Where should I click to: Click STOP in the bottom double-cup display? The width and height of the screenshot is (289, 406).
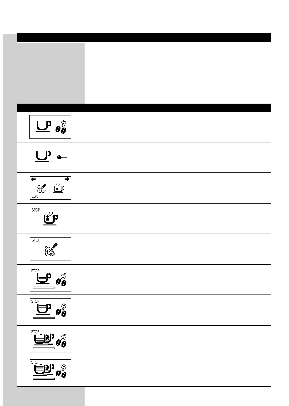pyautogui.click(x=35, y=362)
